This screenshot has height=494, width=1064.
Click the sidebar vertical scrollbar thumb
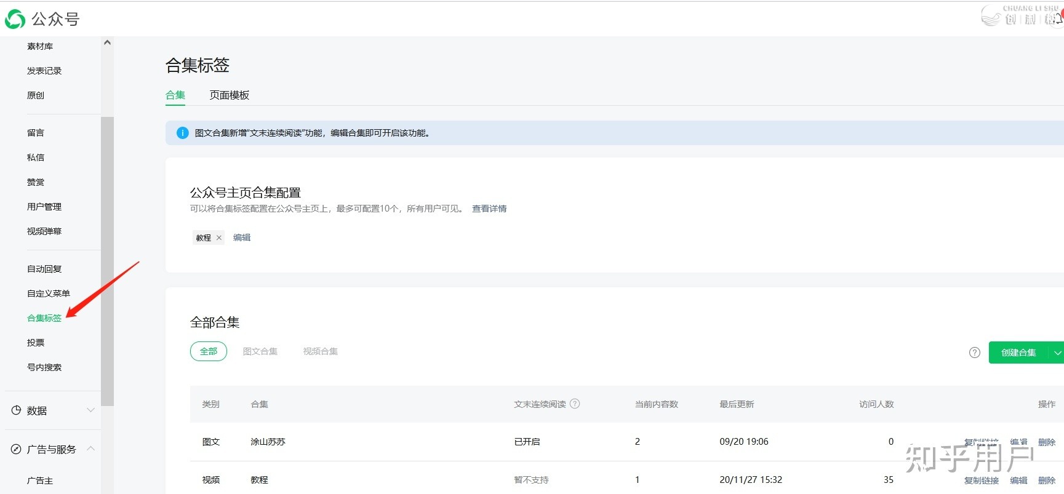[107, 261]
